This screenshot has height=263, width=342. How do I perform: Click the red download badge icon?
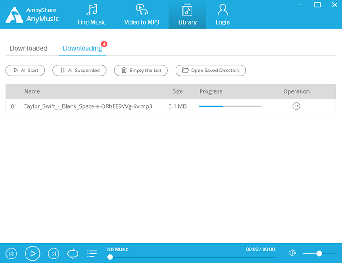[104, 44]
